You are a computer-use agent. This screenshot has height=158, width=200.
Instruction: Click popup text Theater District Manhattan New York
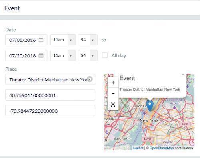(150, 89)
